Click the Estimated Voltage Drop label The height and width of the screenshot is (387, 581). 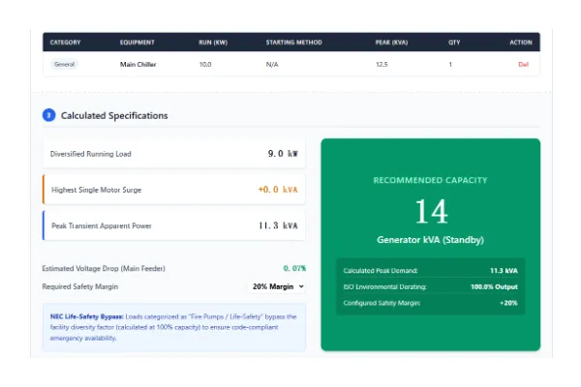(104, 269)
